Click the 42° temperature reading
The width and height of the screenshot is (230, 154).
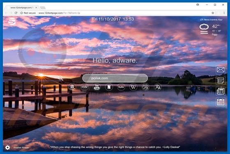coord(216,26)
